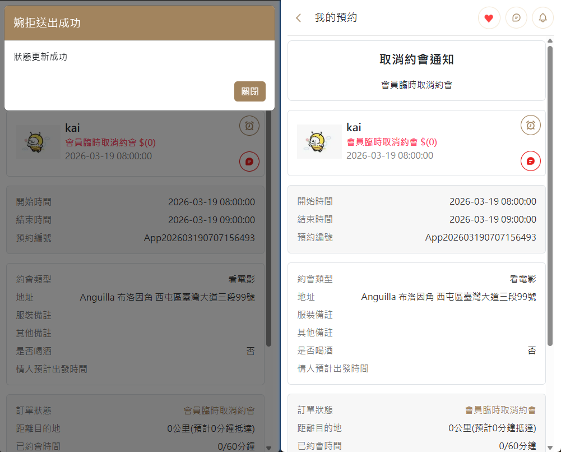Click red chat icon in left dimmed kai card
This screenshot has width=561, height=452.
249,162
